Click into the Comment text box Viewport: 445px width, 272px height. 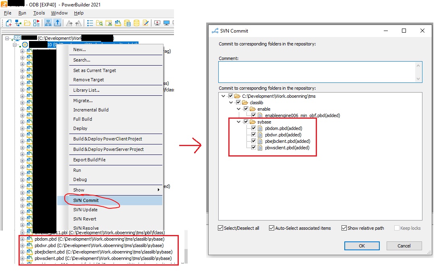tap(320, 72)
